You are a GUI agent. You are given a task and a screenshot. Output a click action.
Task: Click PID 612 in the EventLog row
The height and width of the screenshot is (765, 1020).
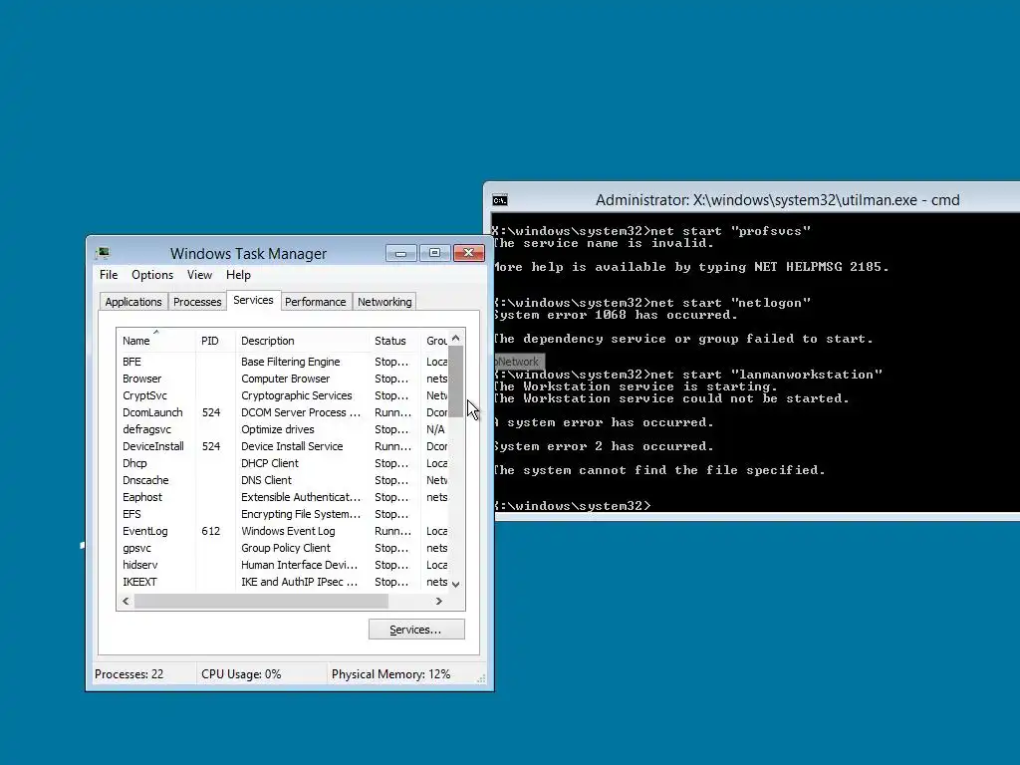point(211,531)
